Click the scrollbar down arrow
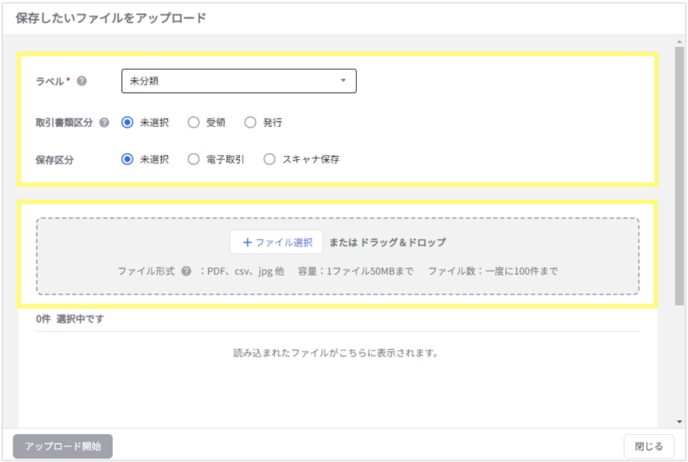The width and height of the screenshot is (688, 462). coord(679,422)
